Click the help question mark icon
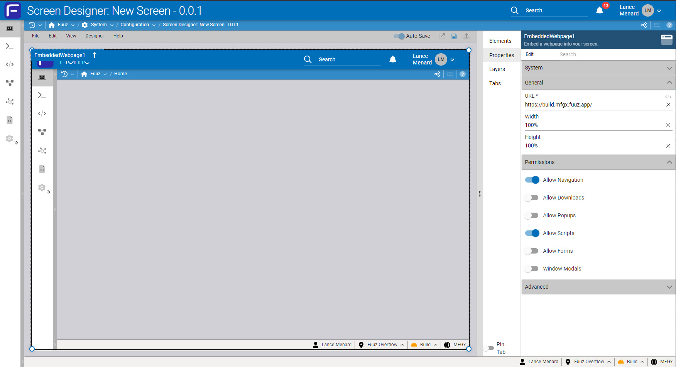 669,25
